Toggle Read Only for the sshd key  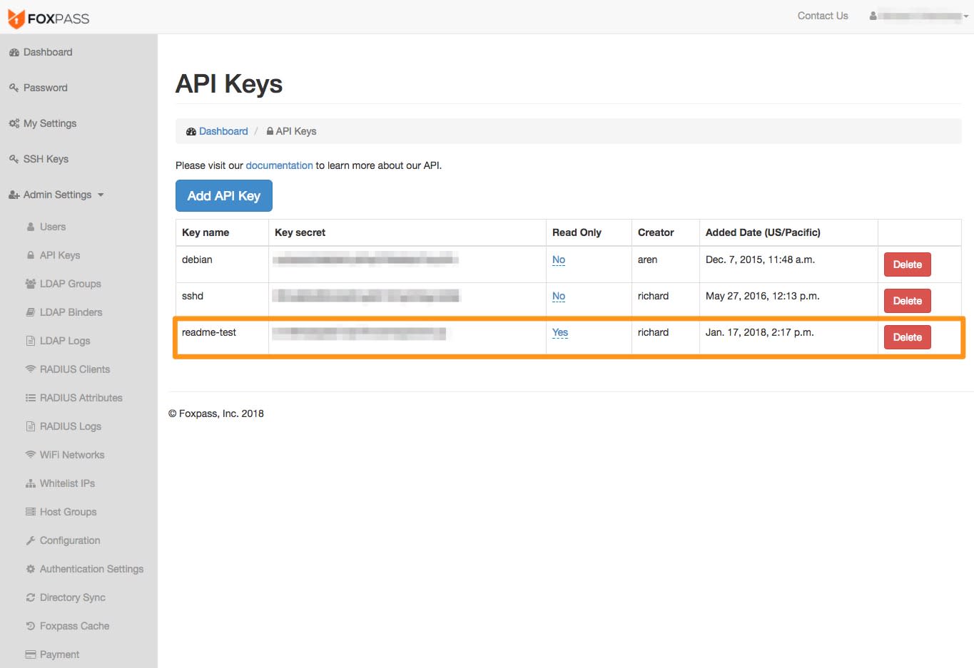(x=558, y=296)
